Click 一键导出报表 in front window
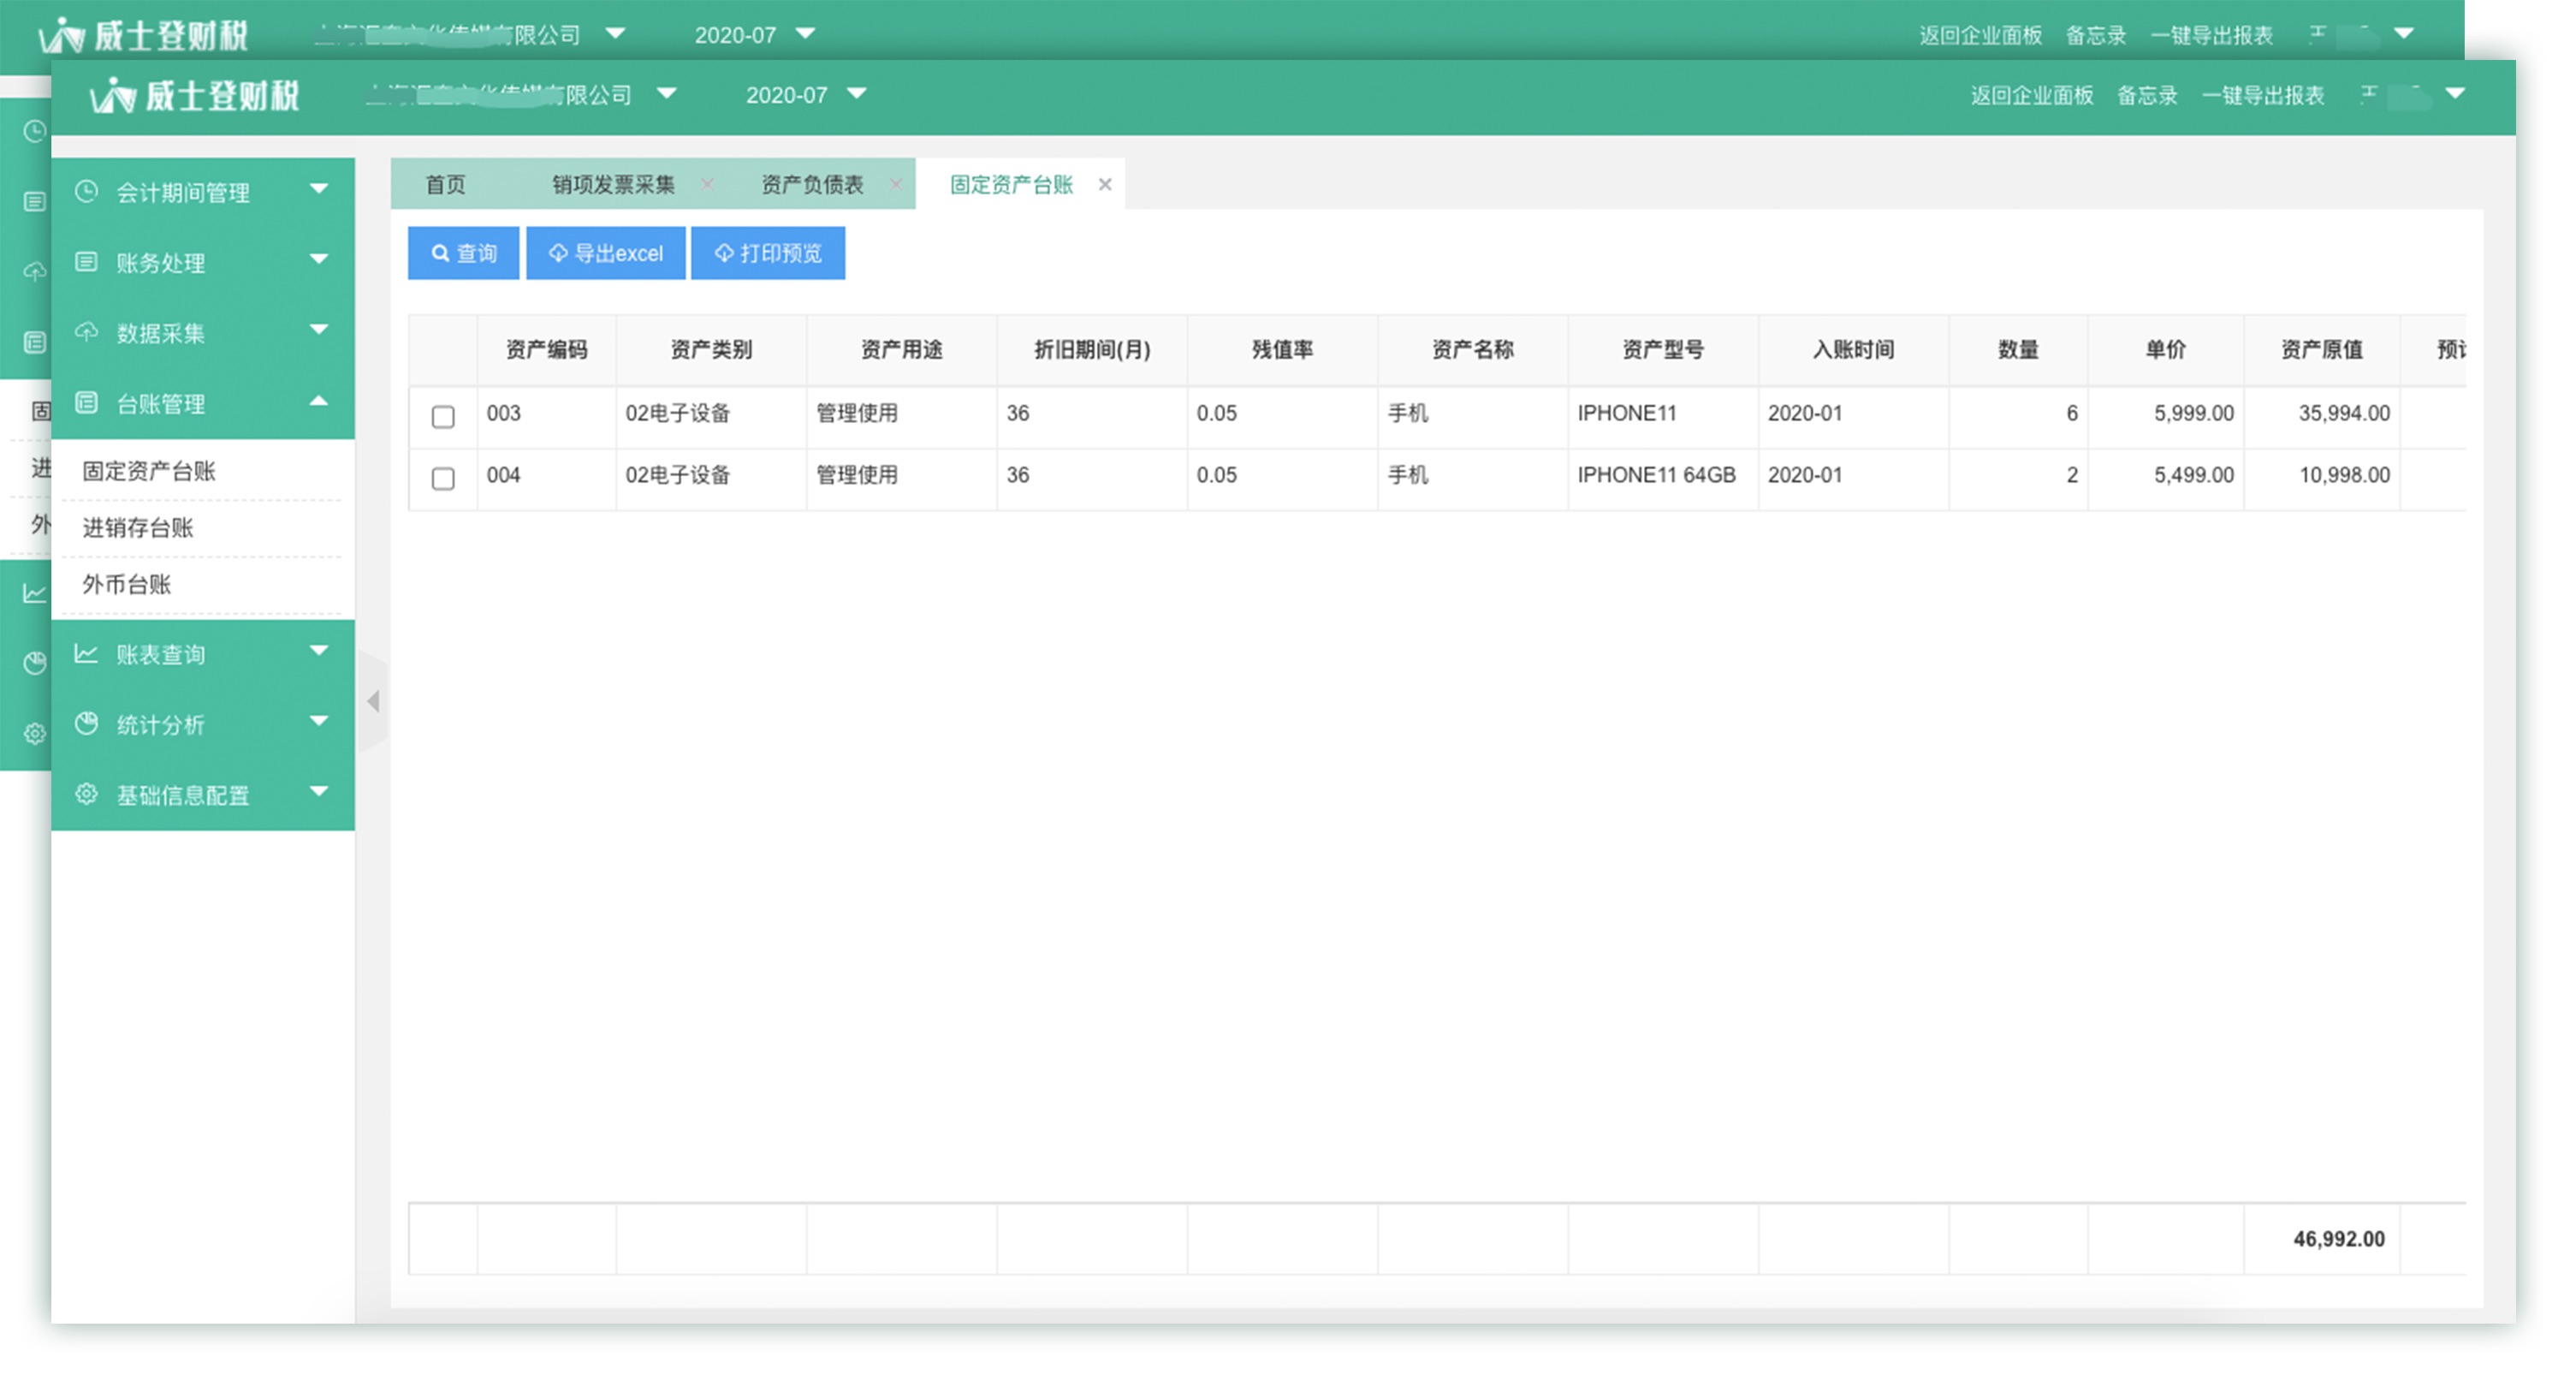Viewport: 2576px width, 1387px height. [2263, 95]
